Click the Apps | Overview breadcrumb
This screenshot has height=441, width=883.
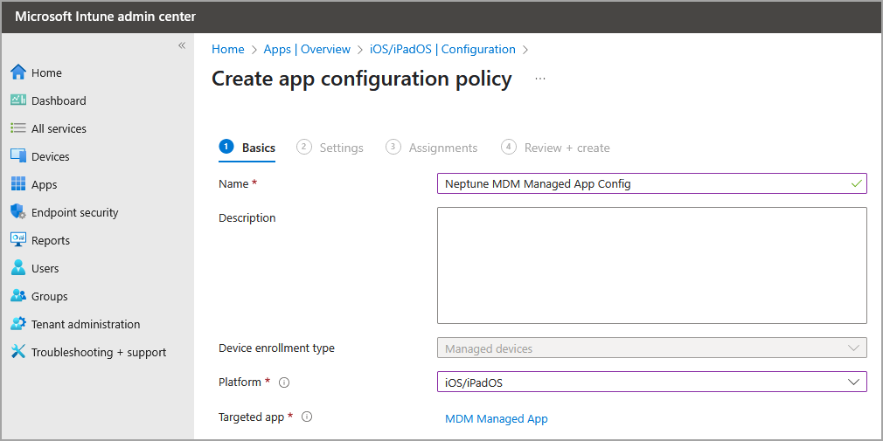[x=307, y=50]
